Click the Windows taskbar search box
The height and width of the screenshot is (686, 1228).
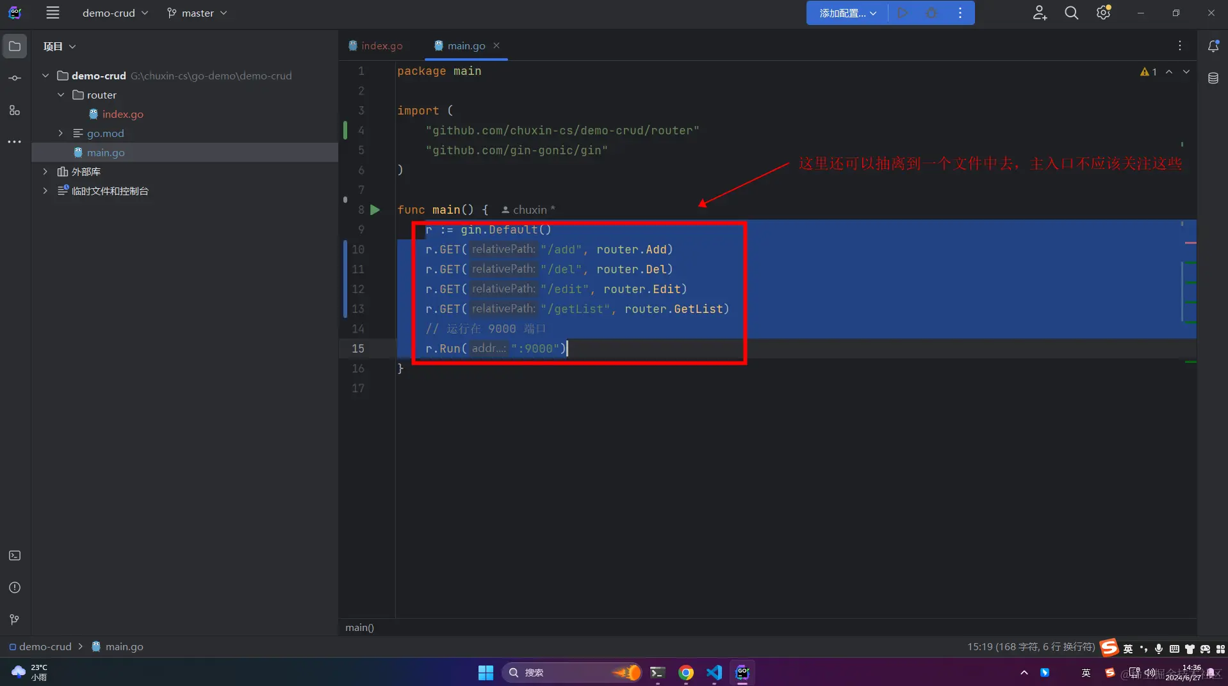click(571, 673)
